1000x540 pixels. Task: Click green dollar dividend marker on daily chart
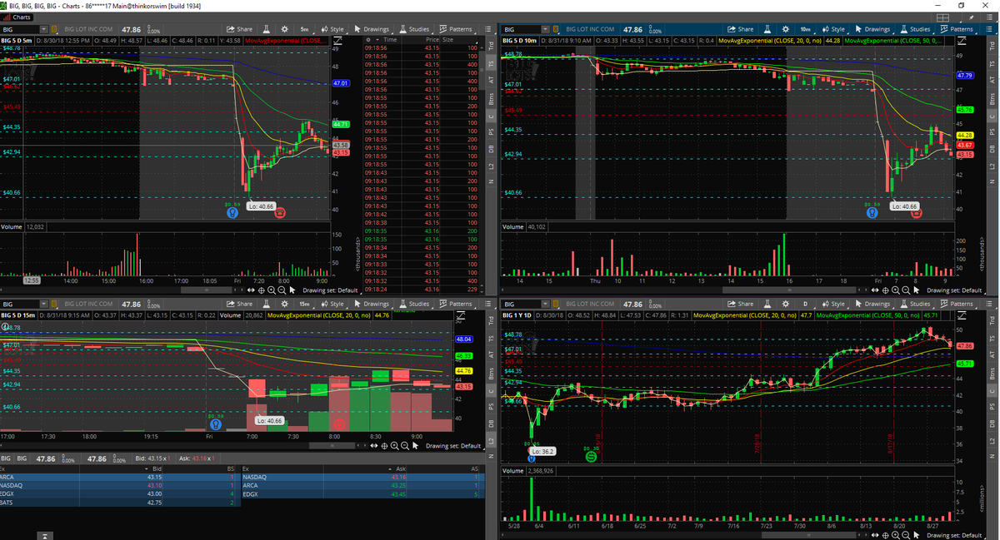(x=589, y=456)
